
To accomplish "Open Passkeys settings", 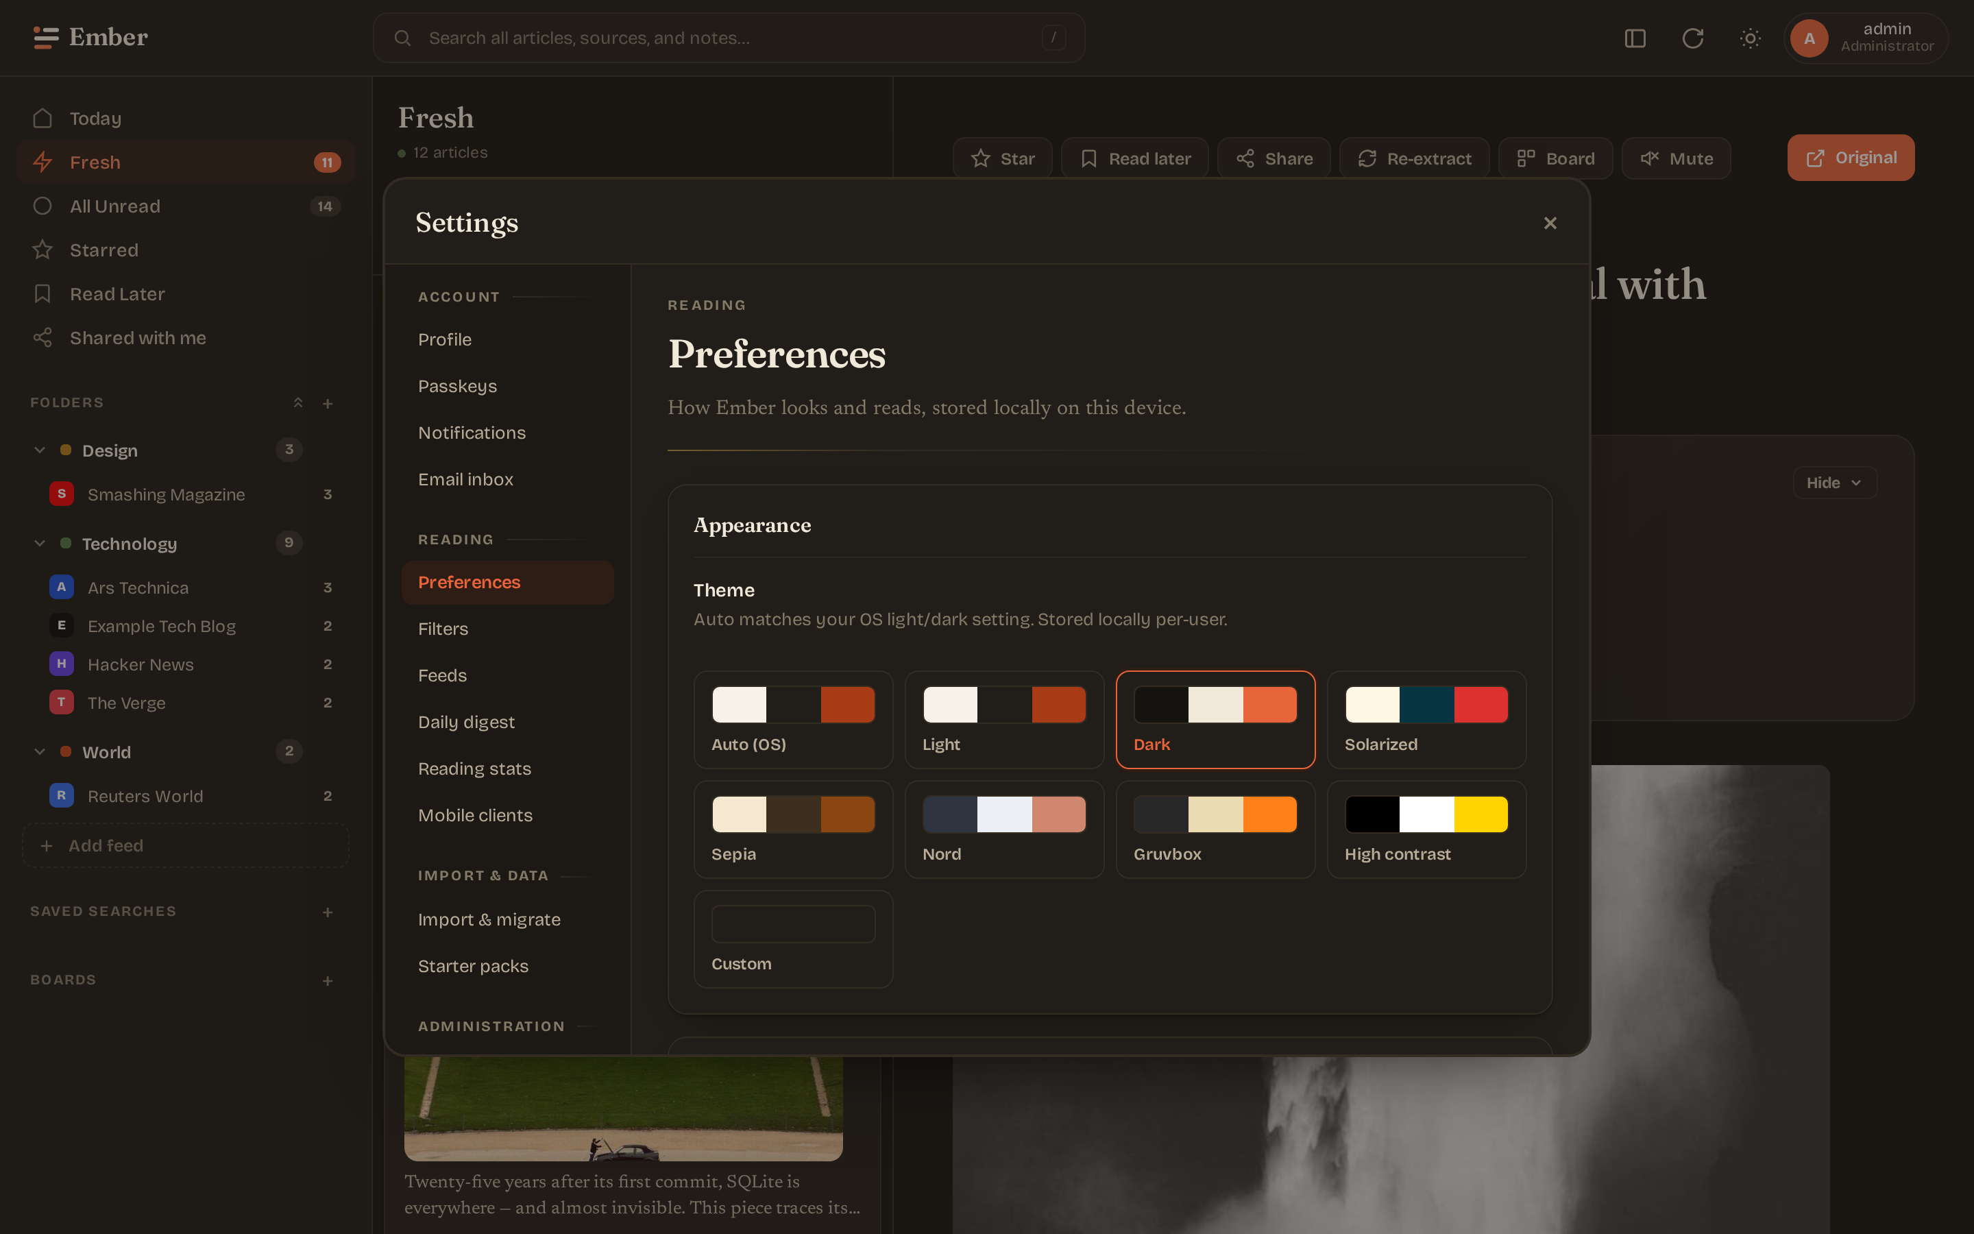I will pyautogui.click(x=507, y=386).
